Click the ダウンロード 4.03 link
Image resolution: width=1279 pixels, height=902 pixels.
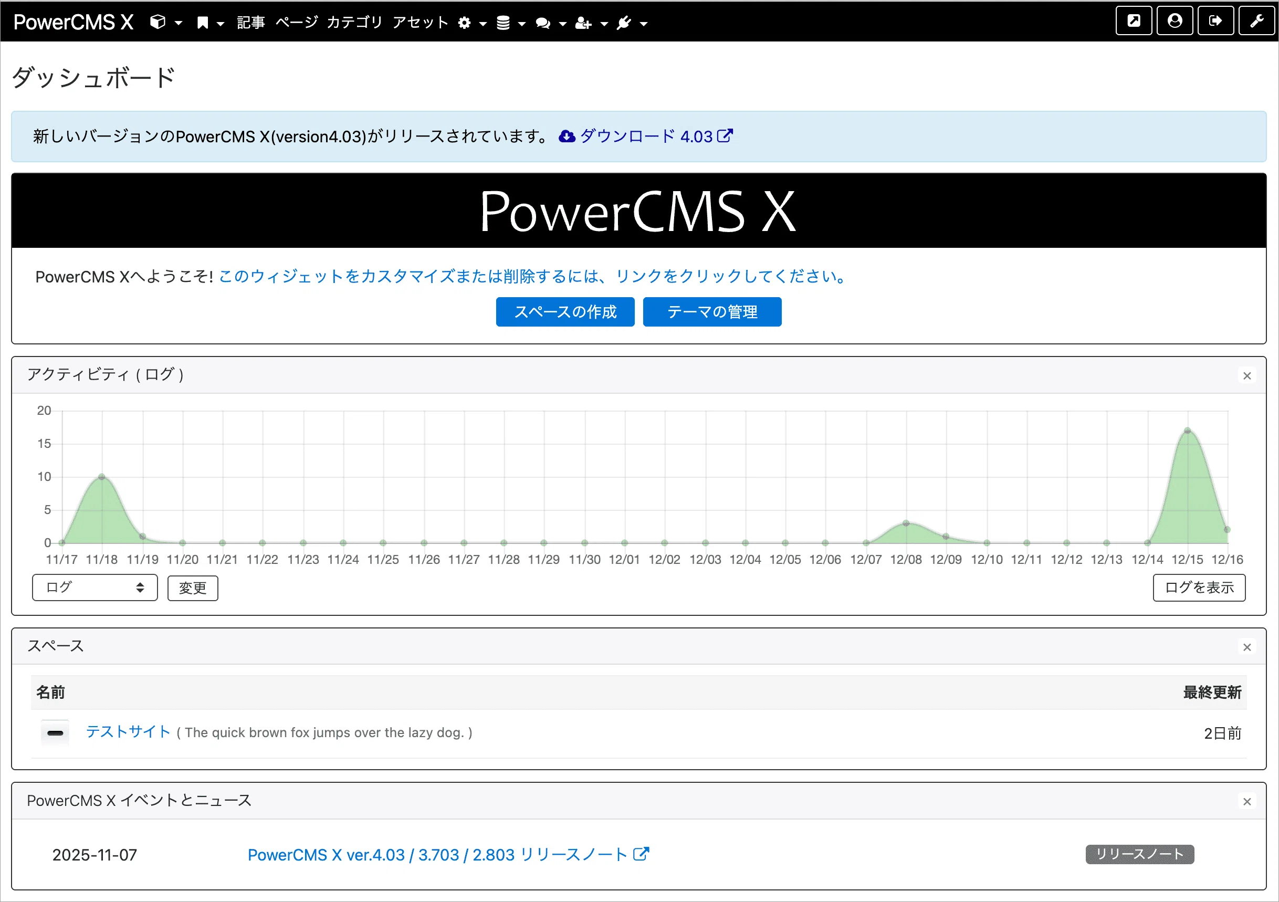point(646,137)
